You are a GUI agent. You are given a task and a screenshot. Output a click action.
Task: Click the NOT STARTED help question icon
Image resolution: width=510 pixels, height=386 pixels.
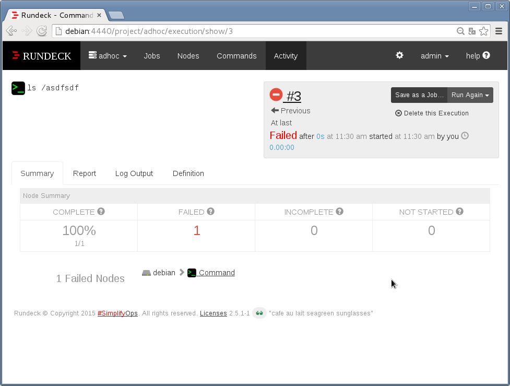[x=459, y=212]
